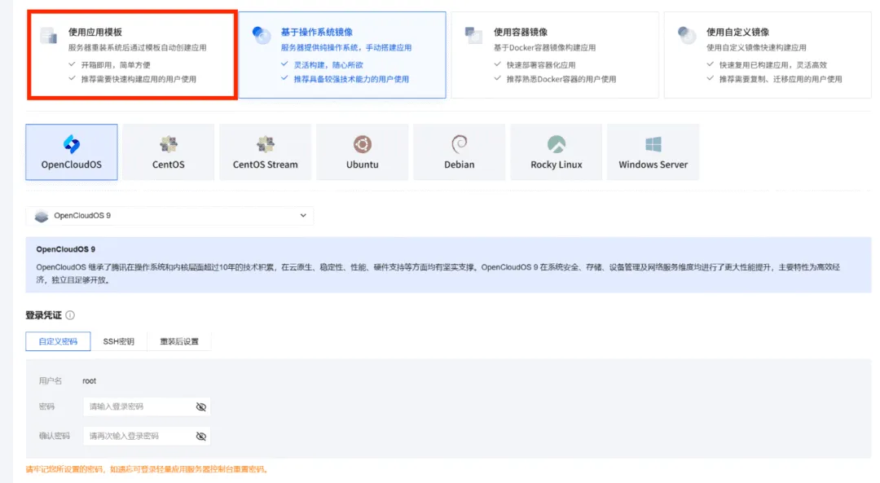Click 基于Docker容器镜像构建应用 subtitle

click(544, 48)
